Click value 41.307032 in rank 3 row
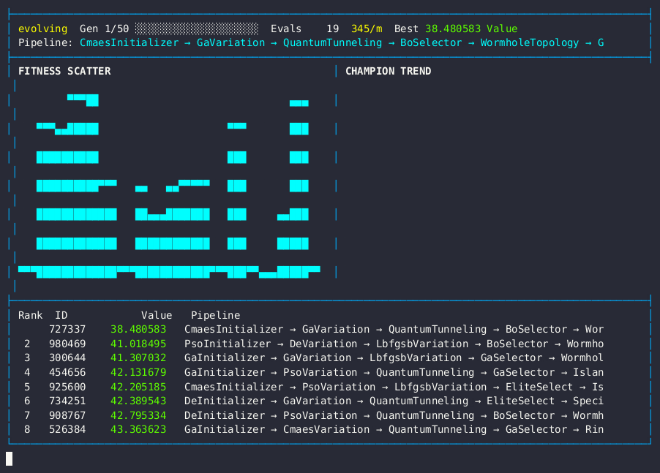The height and width of the screenshot is (473, 660). point(138,357)
